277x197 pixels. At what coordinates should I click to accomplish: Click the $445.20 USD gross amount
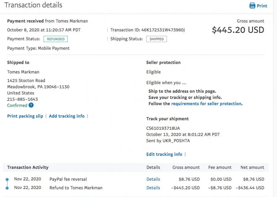(x=238, y=30)
